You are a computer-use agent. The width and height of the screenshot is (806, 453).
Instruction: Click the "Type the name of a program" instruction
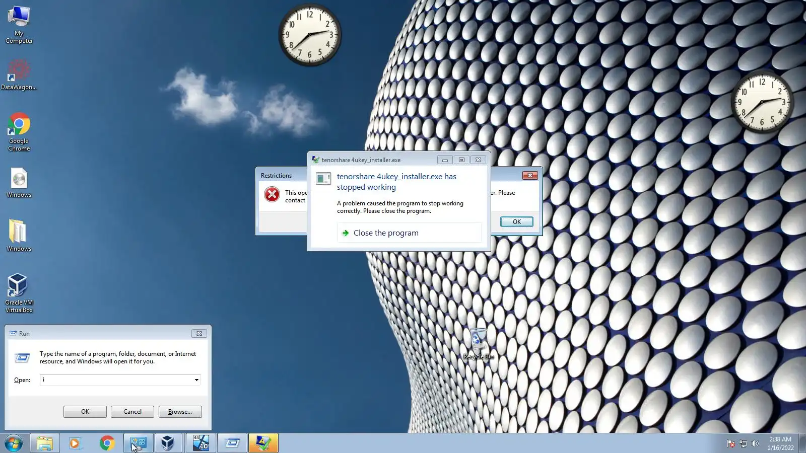(118, 357)
